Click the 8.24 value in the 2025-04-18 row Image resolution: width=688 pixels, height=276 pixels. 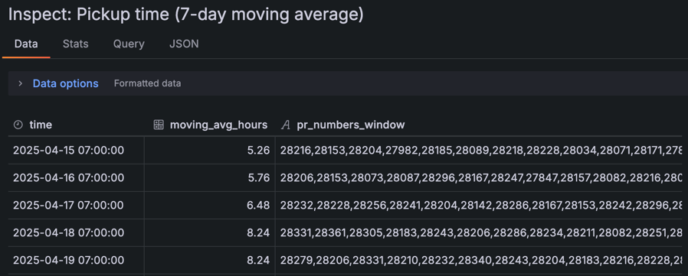click(x=258, y=232)
